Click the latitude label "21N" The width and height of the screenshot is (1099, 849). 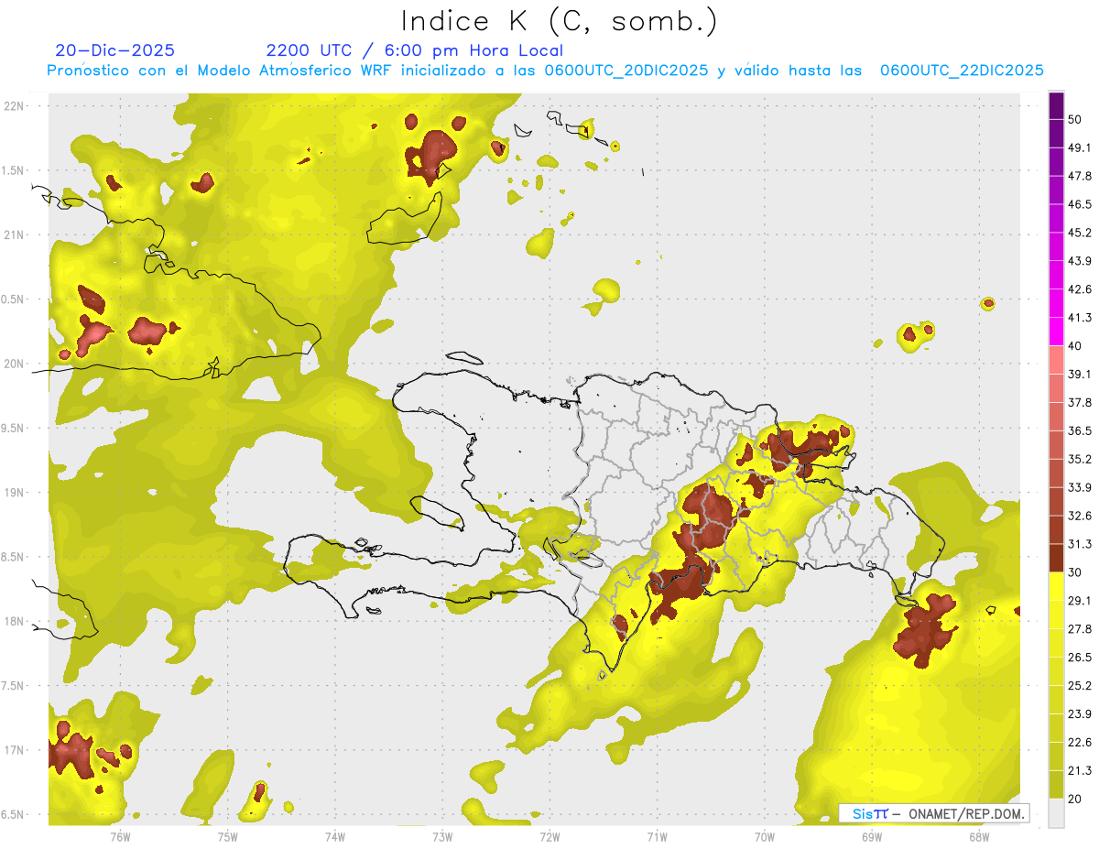point(14,235)
